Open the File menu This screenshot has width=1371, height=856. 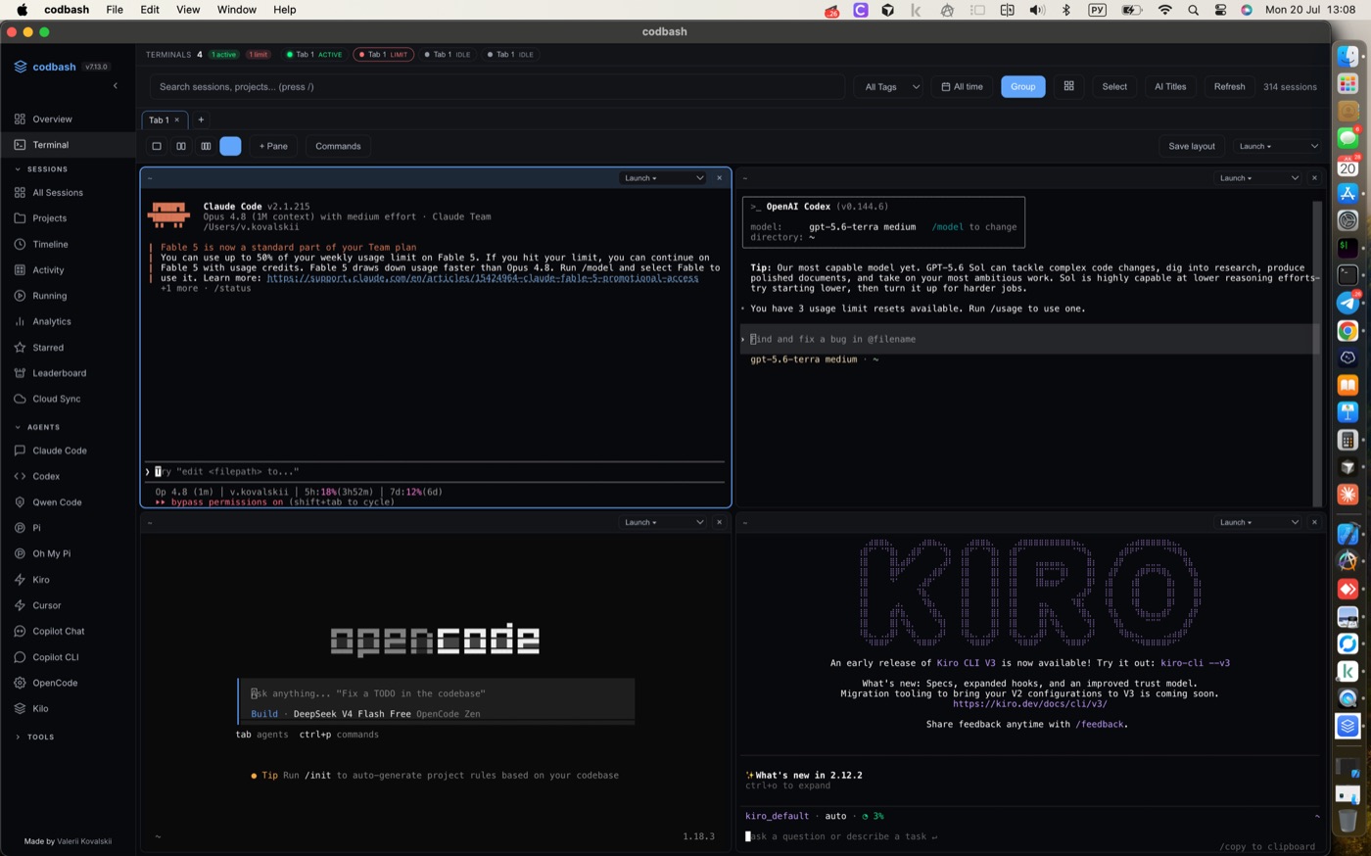(115, 10)
